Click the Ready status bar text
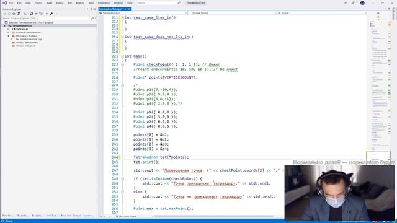Viewport: 397px width, 223px height. [9, 221]
